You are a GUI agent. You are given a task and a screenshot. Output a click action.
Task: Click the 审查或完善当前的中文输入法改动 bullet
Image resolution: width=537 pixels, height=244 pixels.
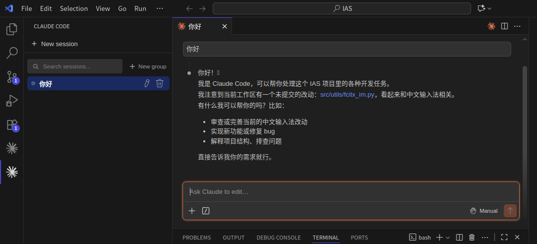pos(259,122)
